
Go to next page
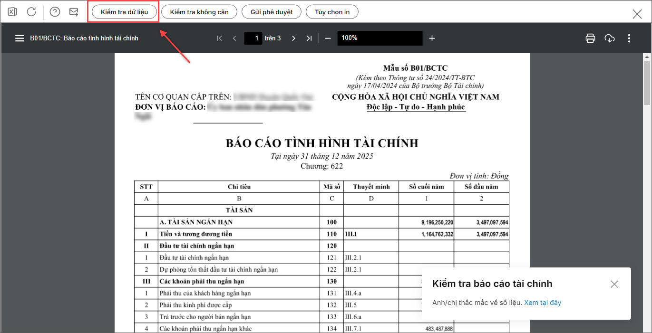pos(293,38)
